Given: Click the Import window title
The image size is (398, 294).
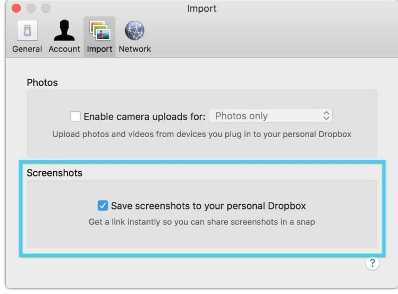Looking at the screenshot, I should pos(202,9).
